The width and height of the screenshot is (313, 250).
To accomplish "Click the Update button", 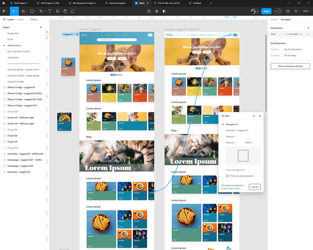I will [255, 187].
